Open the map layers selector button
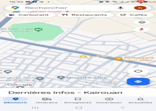This screenshot has height=111, width=156. [x=142, y=22]
